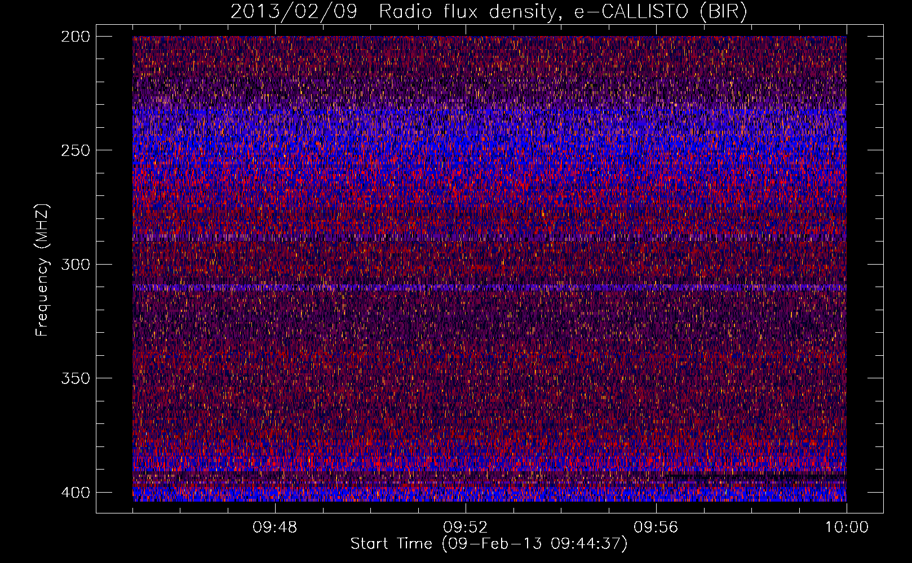Select the 'Frequency (MHZ)' axis label
Image resolution: width=912 pixels, height=563 pixels.
coord(42,270)
